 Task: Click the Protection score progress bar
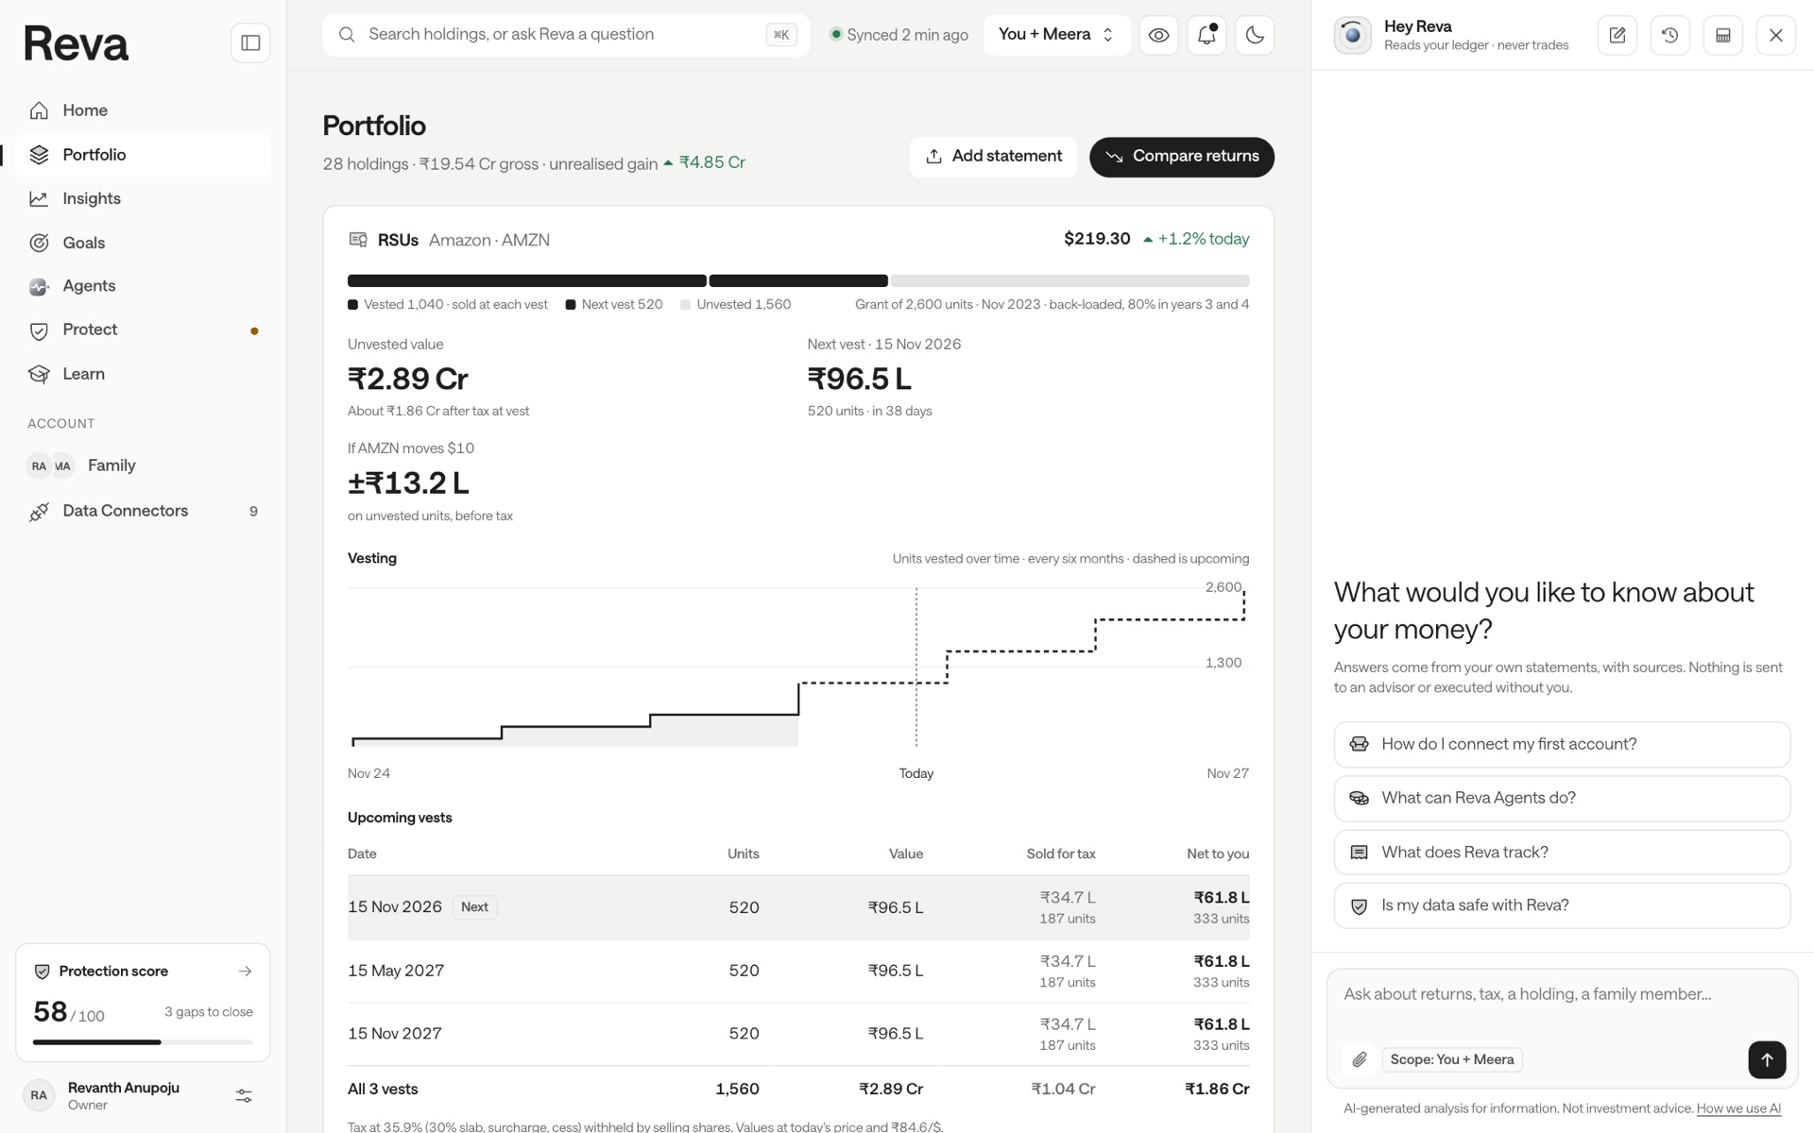pyautogui.click(x=143, y=1042)
